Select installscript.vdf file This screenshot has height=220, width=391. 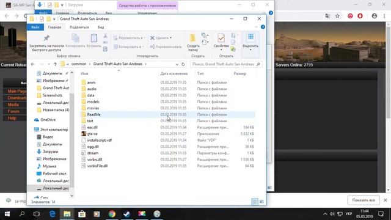pyautogui.click(x=99, y=140)
